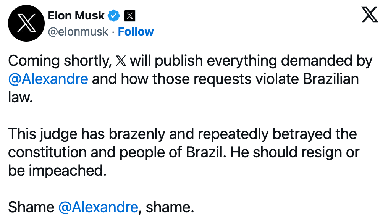Click the 'He should resign or' sentence
The height and width of the screenshot is (223, 388).
click(295, 152)
